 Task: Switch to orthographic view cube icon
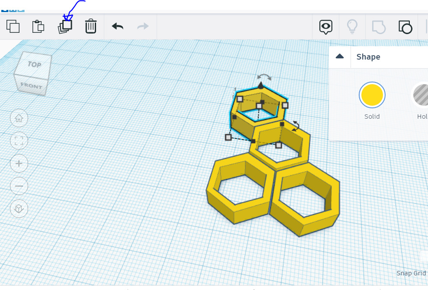point(19,208)
